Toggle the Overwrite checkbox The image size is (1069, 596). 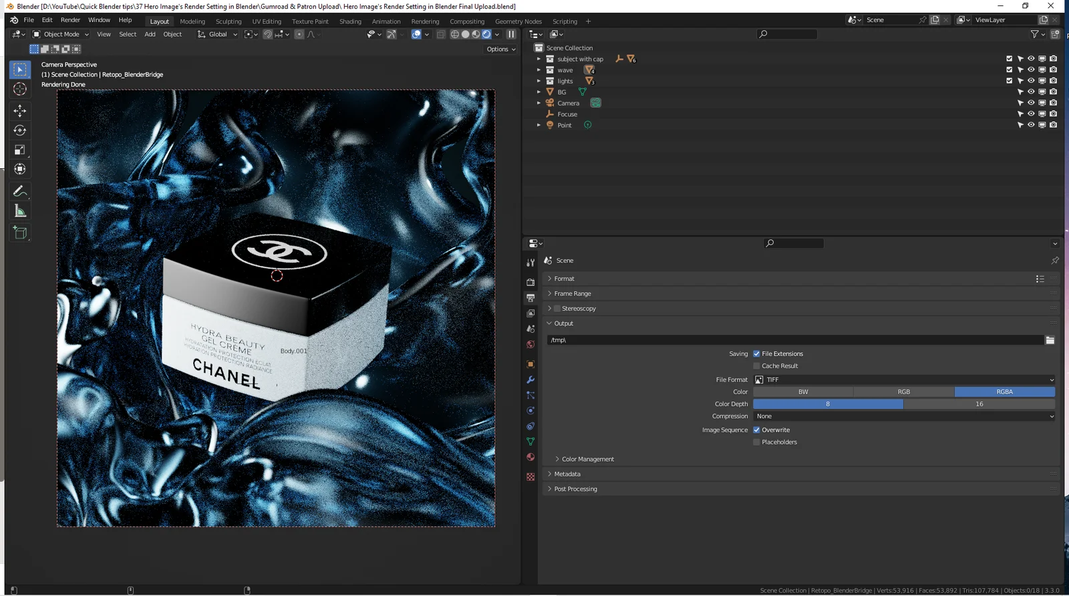756,430
